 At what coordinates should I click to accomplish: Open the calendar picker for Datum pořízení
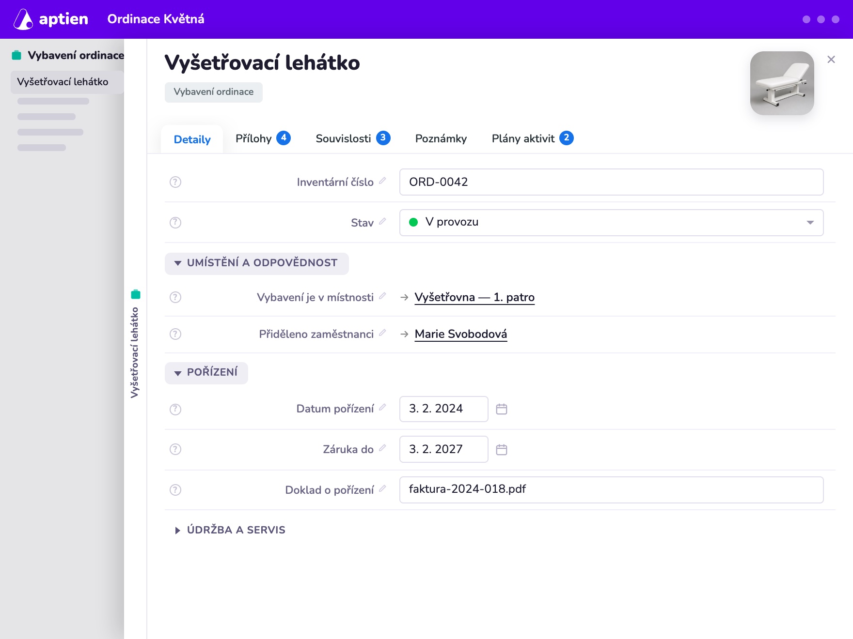coord(502,409)
